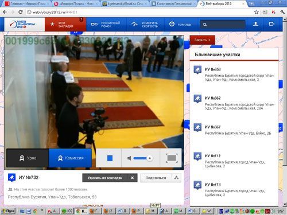Open Мои закладки bookmarks tab

point(65,24)
